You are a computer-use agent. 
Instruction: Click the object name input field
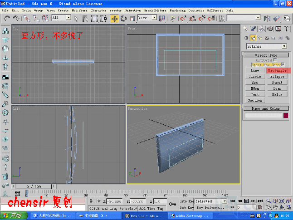263,115
